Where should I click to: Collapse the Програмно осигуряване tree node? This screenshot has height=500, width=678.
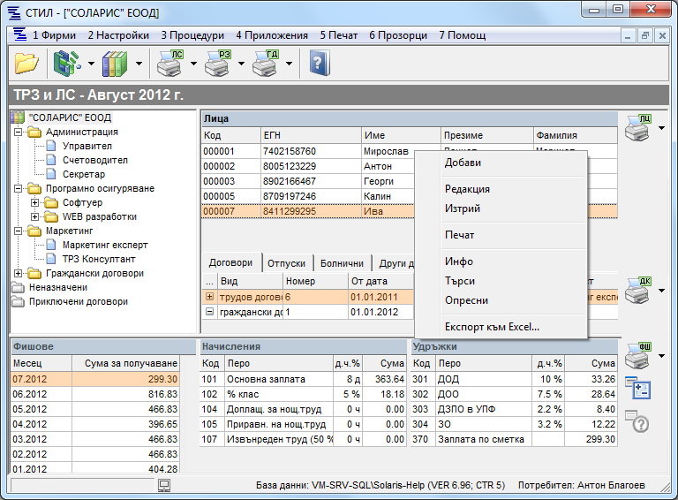[19, 188]
